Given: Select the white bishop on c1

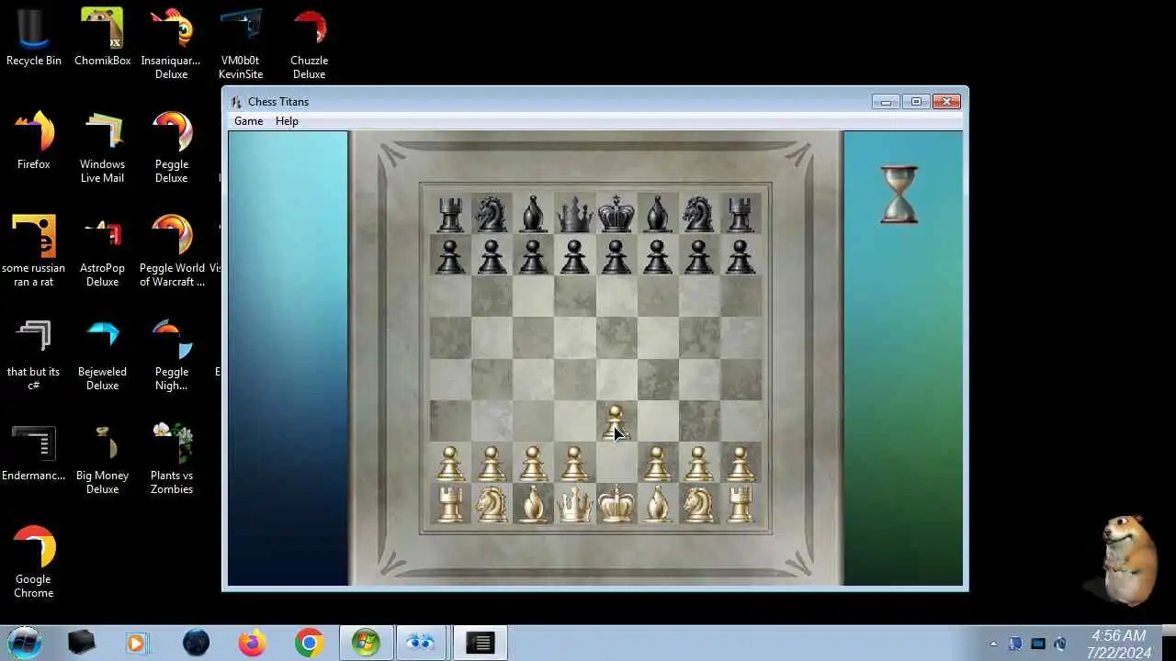Looking at the screenshot, I should [533, 504].
